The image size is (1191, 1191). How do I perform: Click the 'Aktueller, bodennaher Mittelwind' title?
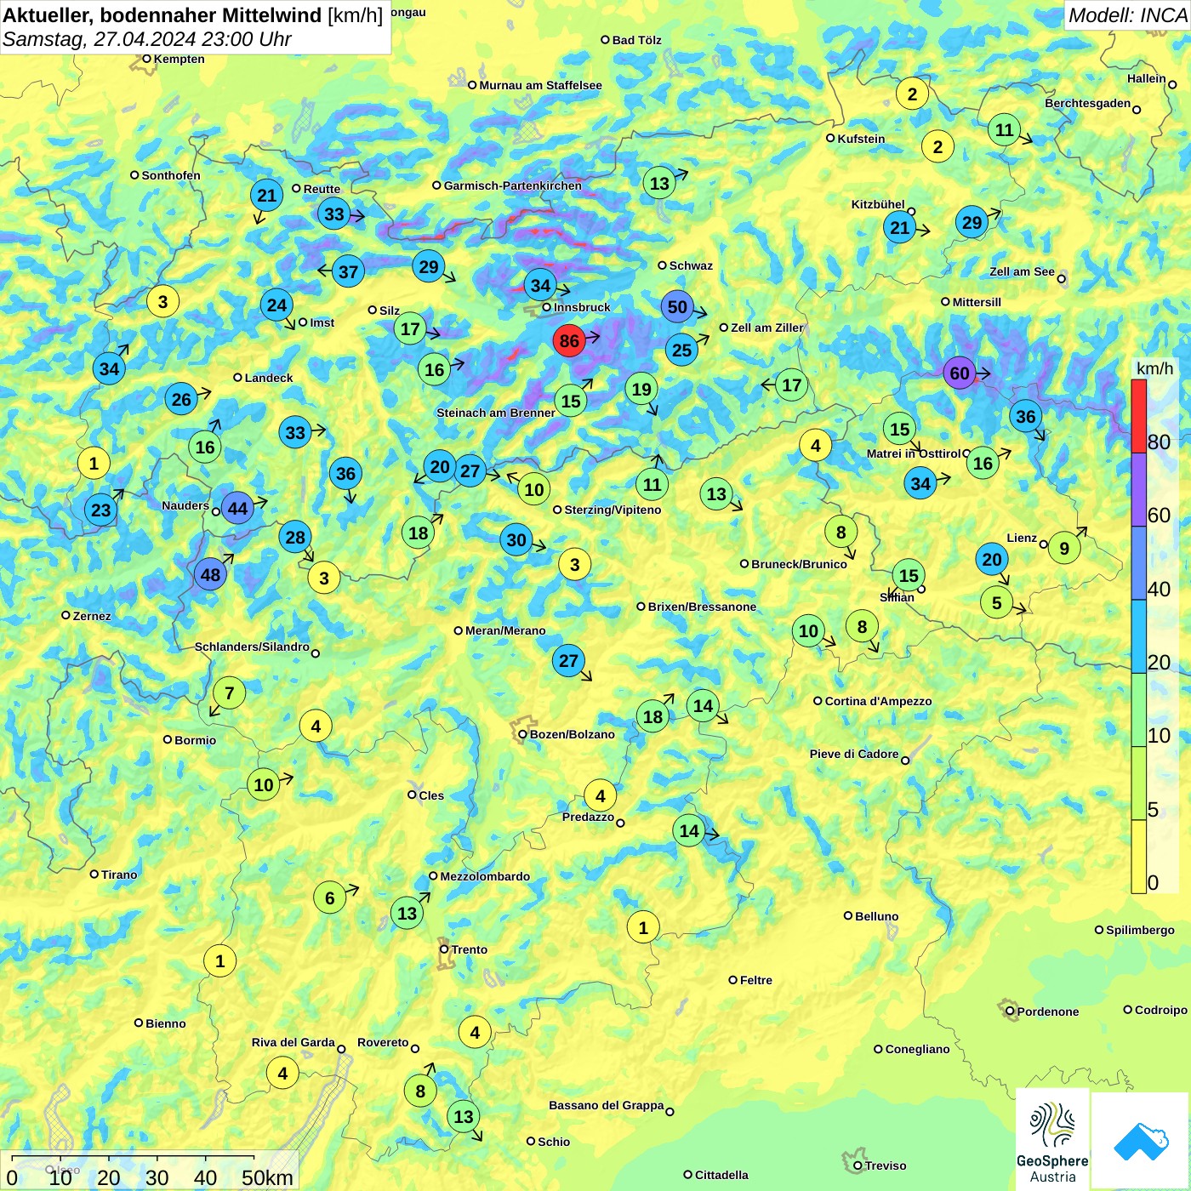(162, 14)
